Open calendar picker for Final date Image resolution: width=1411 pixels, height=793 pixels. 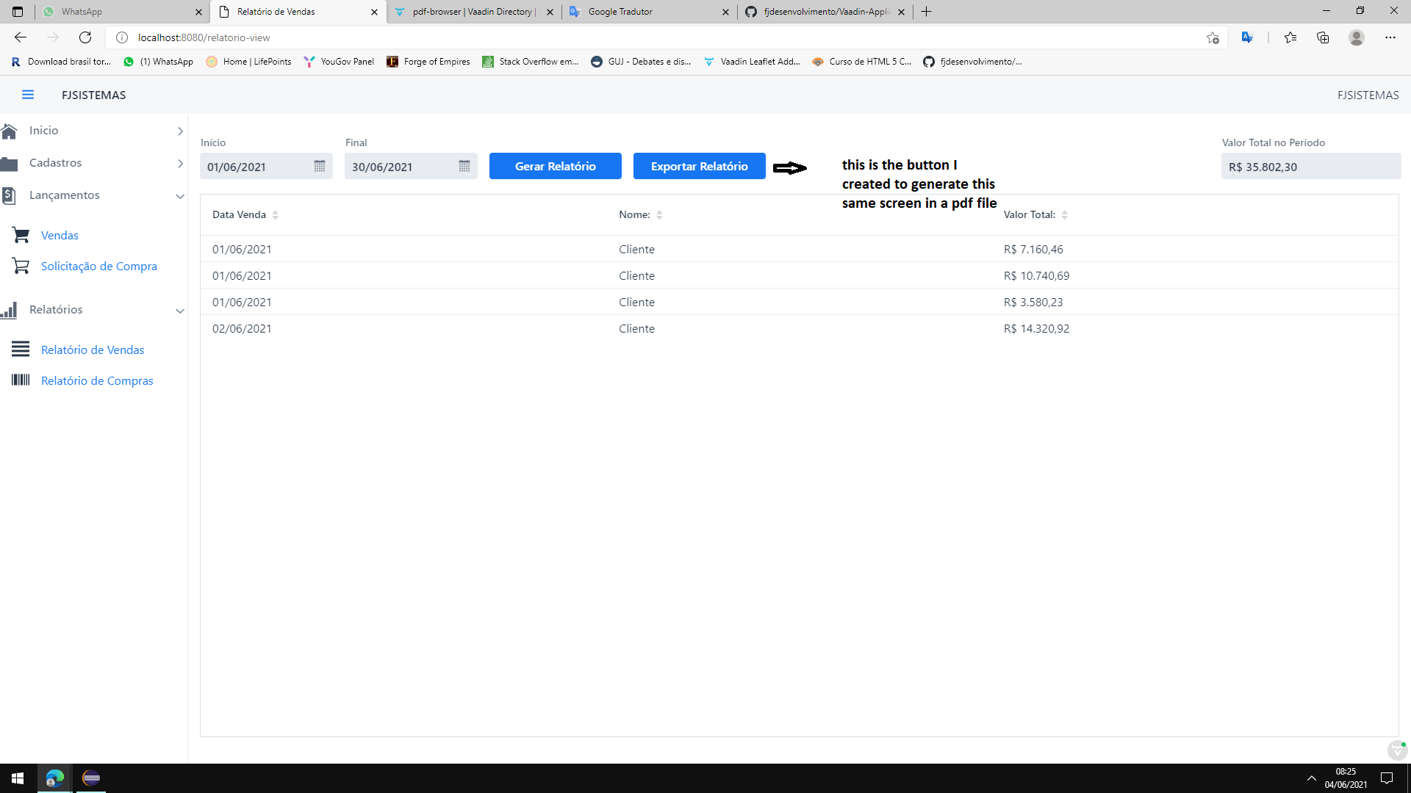point(464,167)
